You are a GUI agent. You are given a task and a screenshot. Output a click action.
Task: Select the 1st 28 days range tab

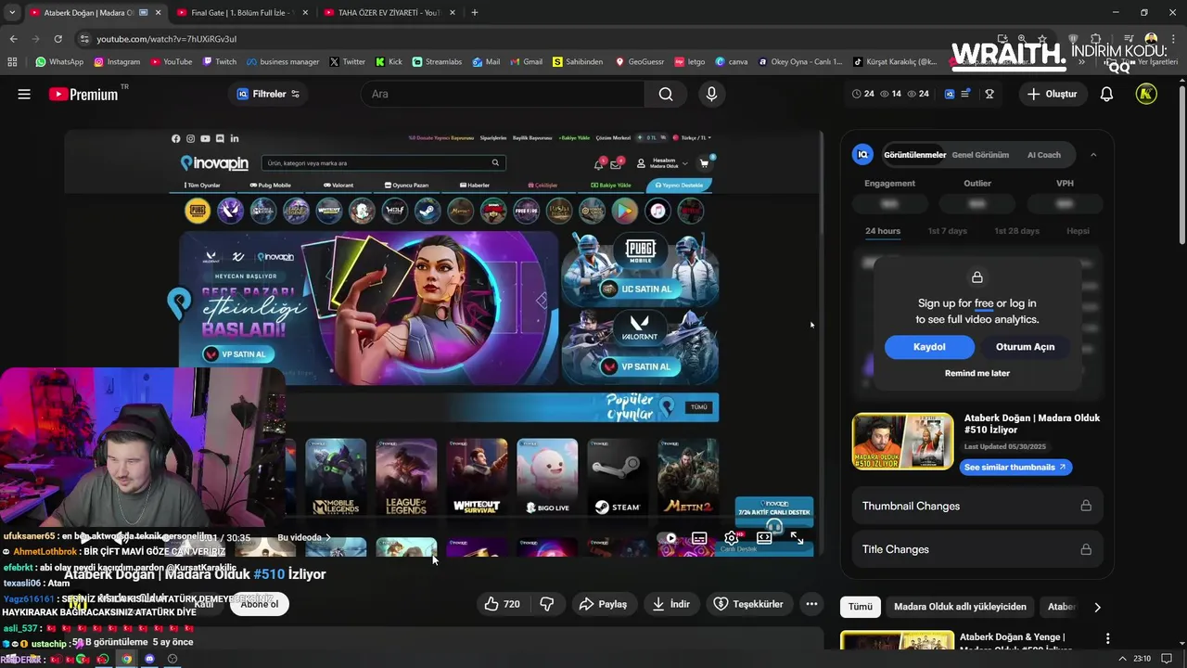[x=1016, y=231]
